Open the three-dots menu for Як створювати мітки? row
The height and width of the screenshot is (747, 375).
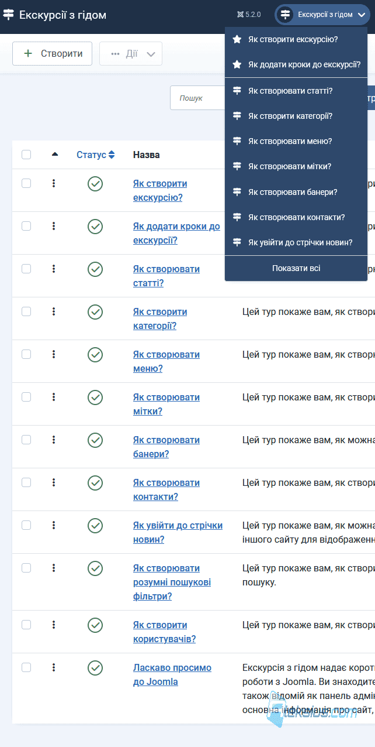pyautogui.click(x=54, y=397)
